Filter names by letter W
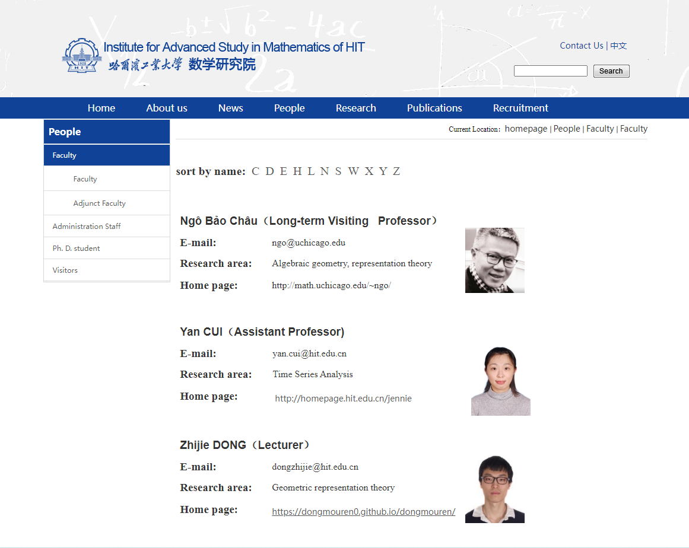This screenshot has width=689, height=548. [354, 171]
